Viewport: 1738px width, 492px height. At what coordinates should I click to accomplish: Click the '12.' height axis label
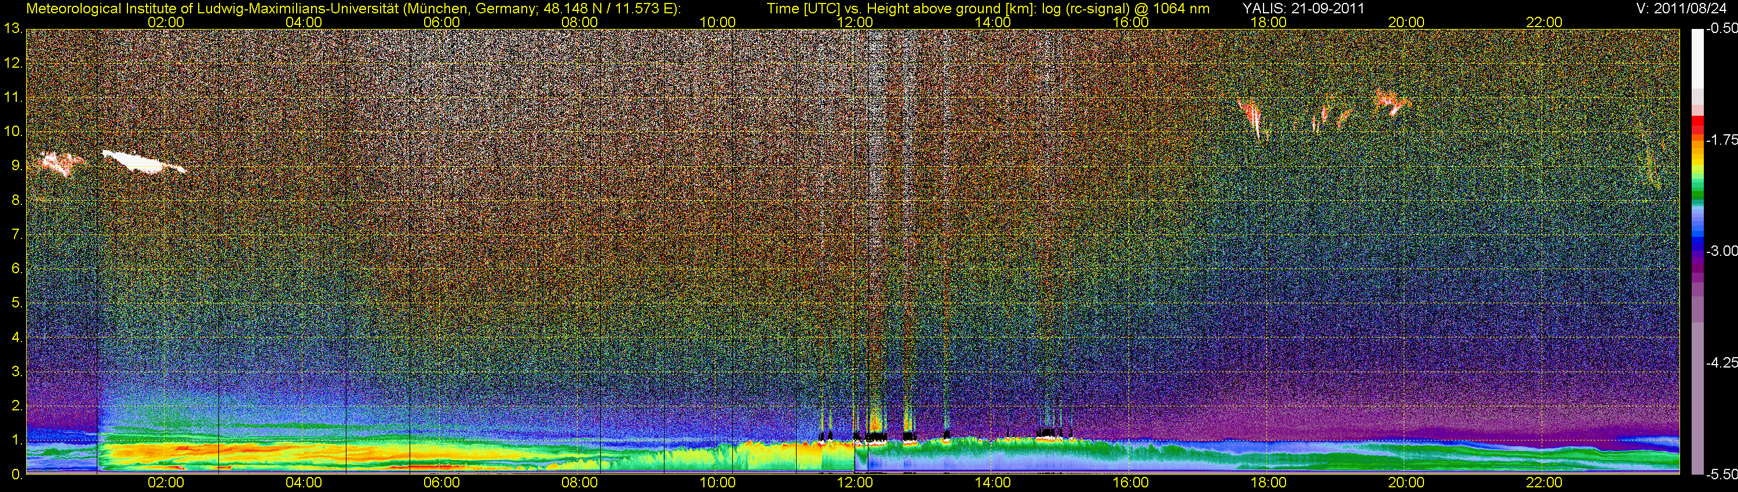13,63
